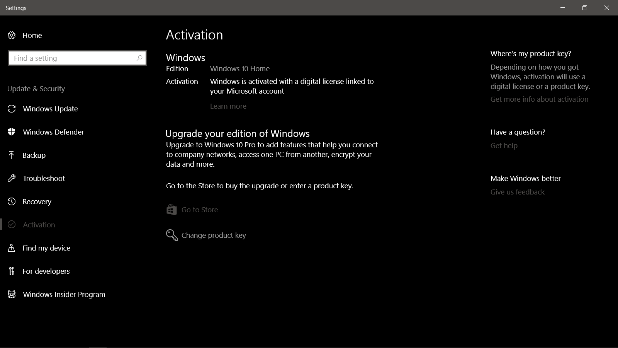This screenshot has height=348, width=618.
Task: Click 'Upgrade your edition of Windows' heading
Action: coord(238,133)
